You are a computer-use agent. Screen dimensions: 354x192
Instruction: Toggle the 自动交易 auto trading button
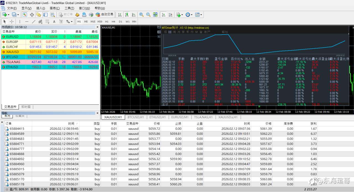[105, 15]
